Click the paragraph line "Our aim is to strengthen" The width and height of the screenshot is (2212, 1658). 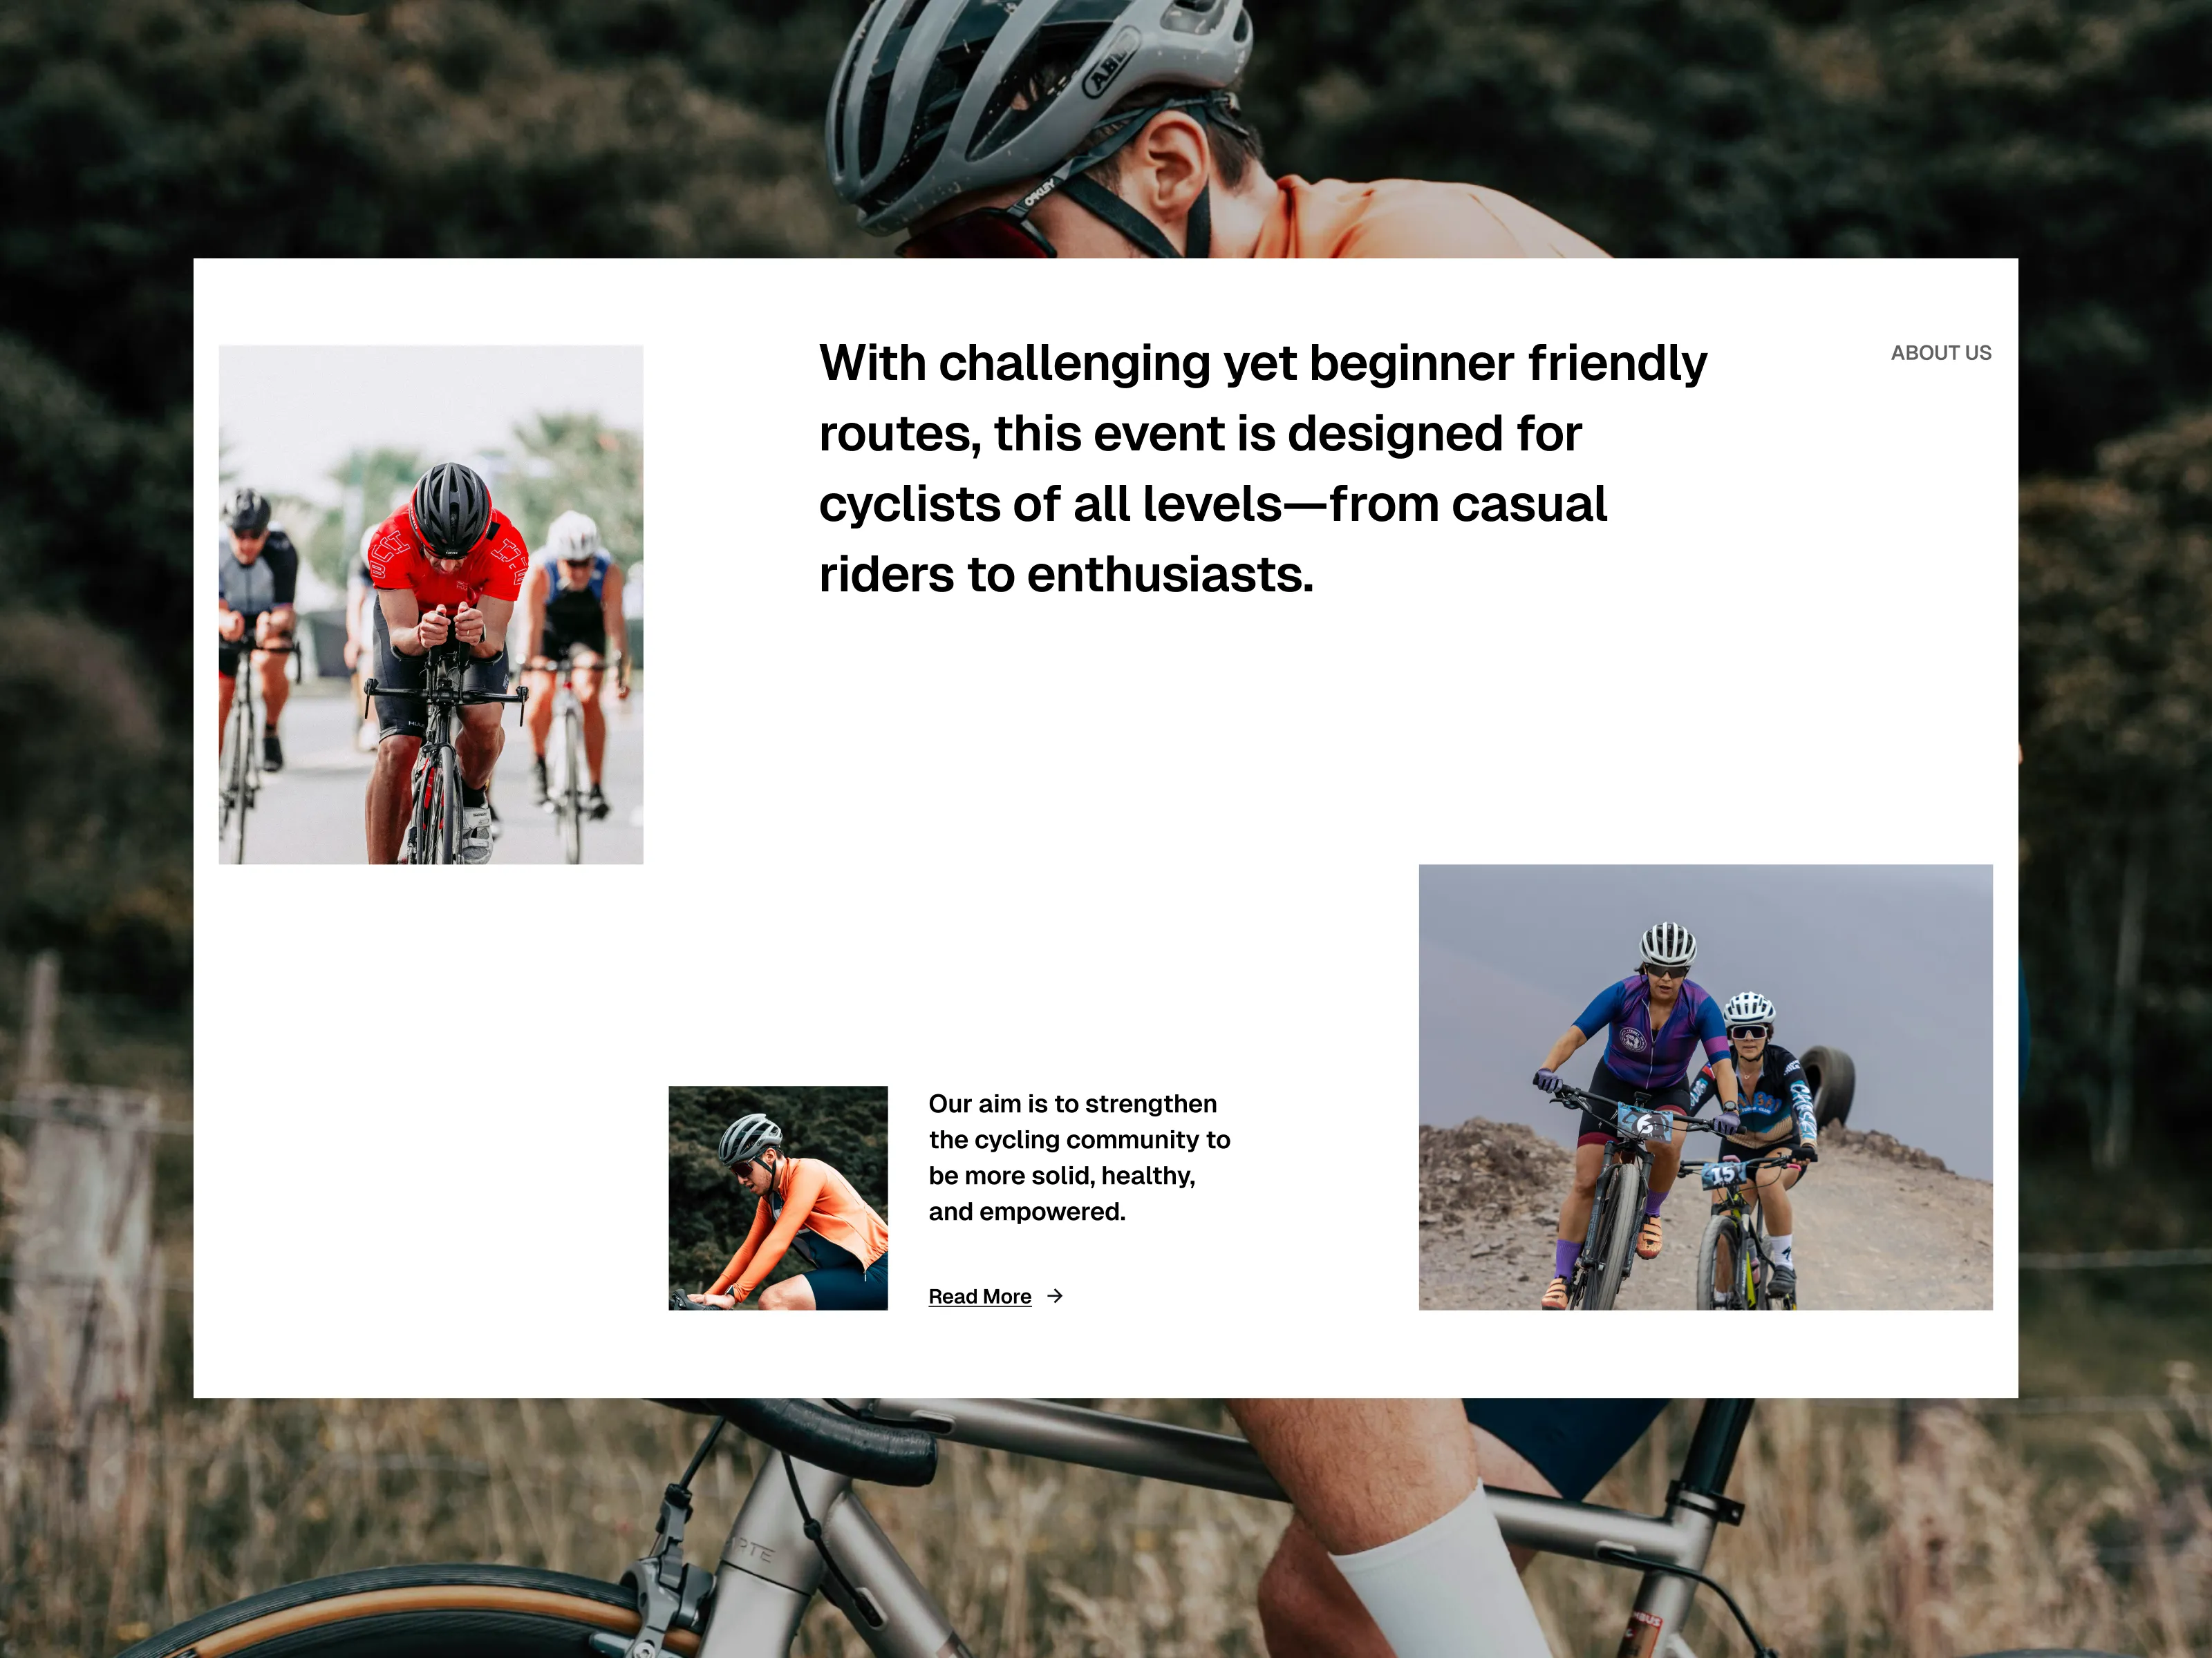pyautogui.click(x=1072, y=1103)
